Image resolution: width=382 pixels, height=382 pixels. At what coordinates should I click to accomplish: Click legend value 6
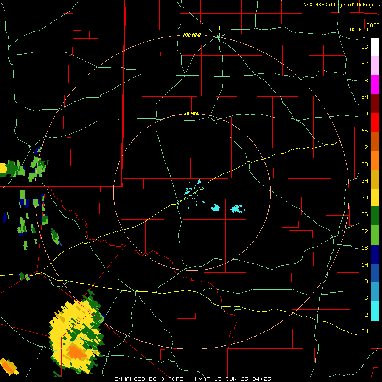pos(366,298)
